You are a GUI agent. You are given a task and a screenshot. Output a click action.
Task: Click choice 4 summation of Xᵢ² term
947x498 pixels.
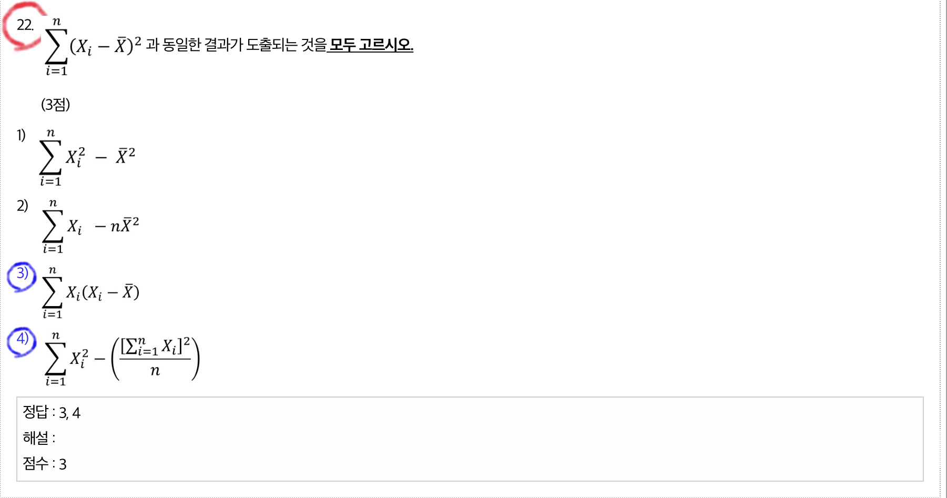click(x=66, y=359)
